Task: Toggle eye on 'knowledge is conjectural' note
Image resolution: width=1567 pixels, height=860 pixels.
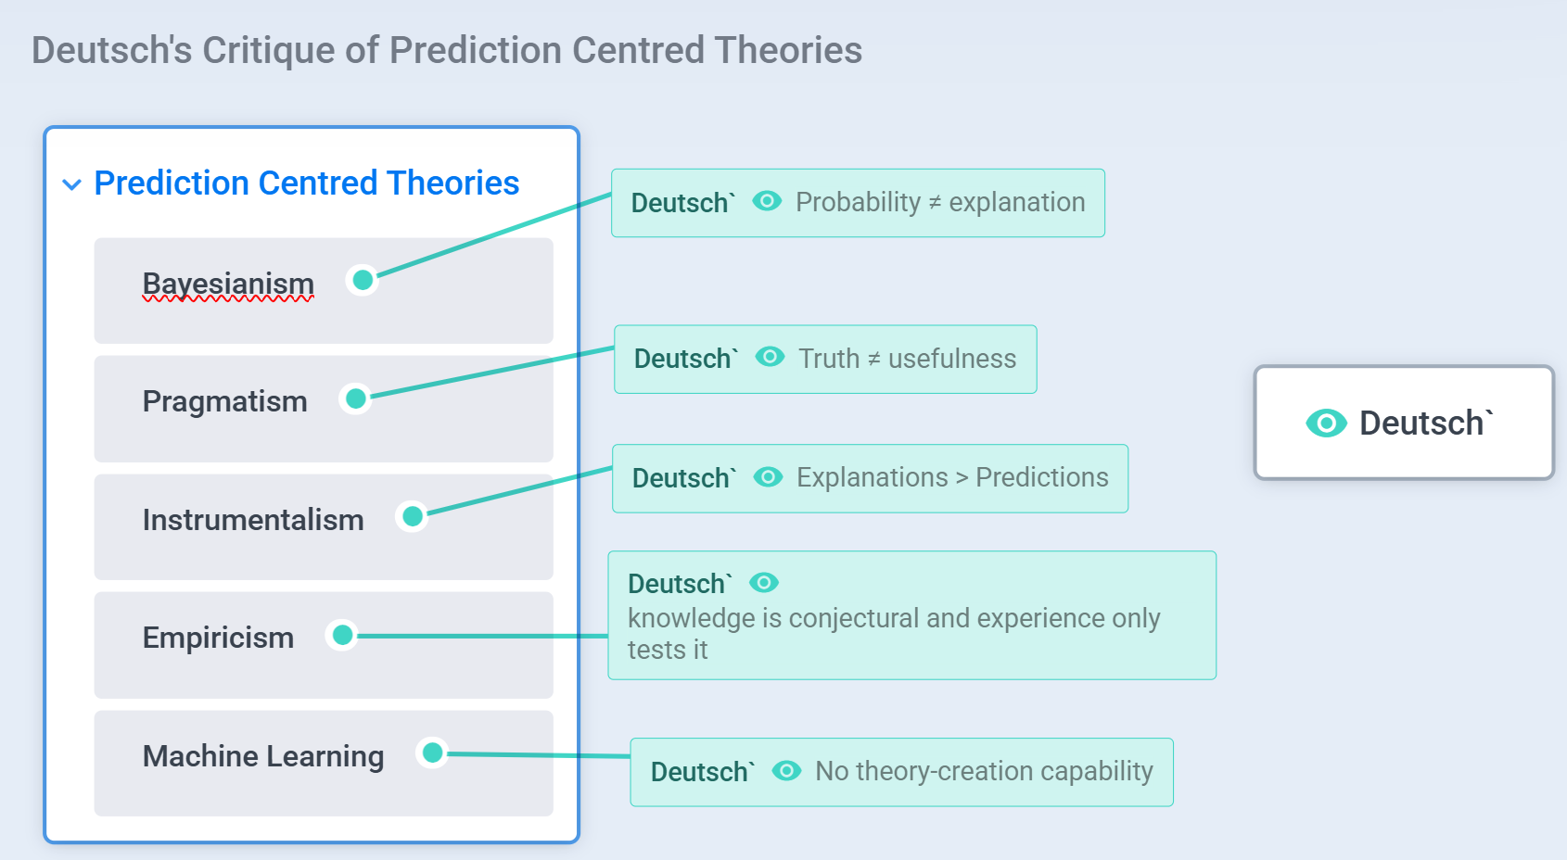Action: 764,582
